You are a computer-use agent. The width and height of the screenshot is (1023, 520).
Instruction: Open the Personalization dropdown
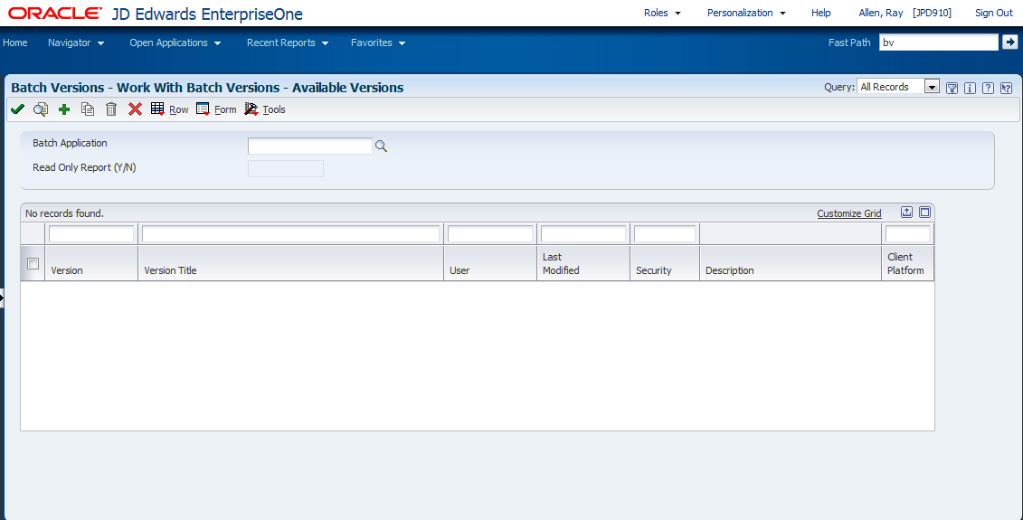coord(746,13)
